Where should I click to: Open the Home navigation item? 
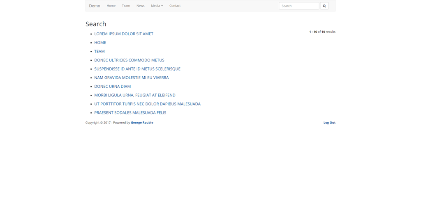111,6
